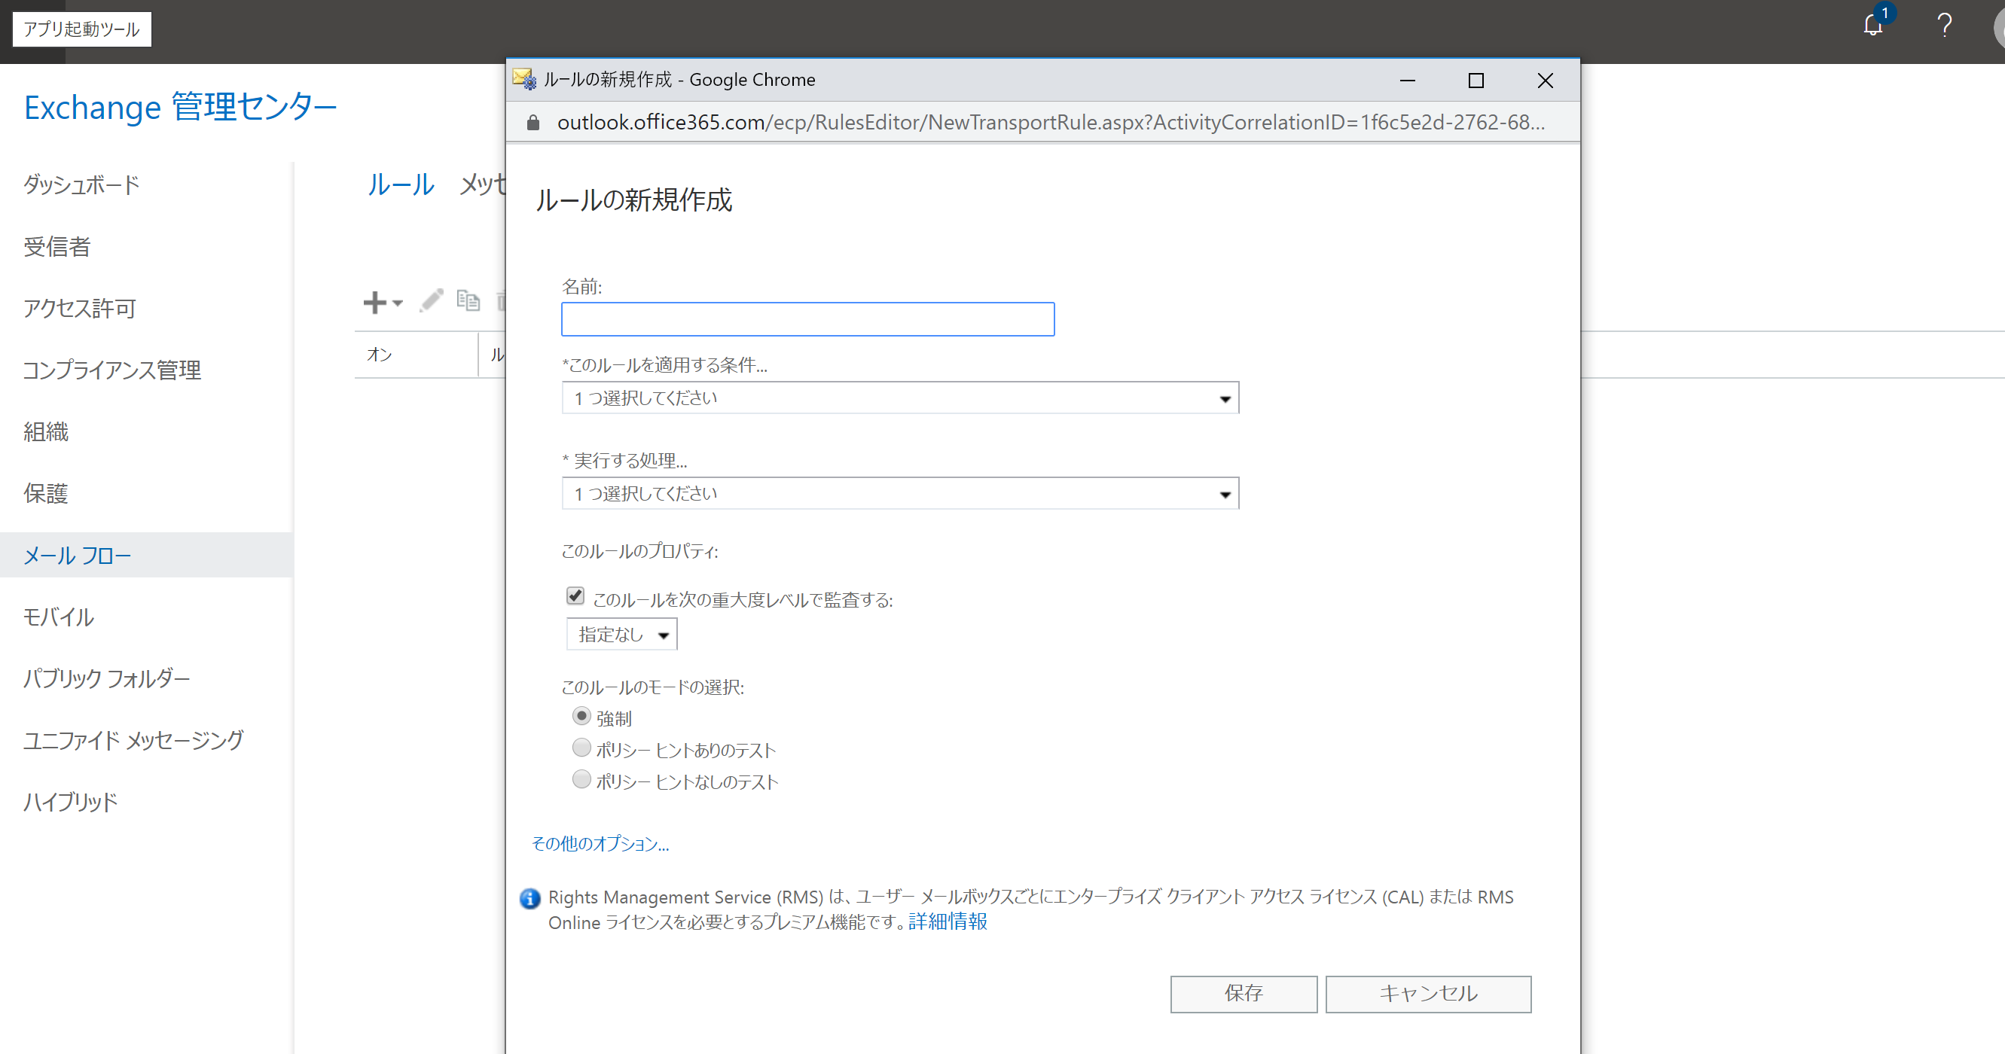Click the その他のオプション link
Image resolution: width=2005 pixels, height=1054 pixels.
click(x=600, y=843)
